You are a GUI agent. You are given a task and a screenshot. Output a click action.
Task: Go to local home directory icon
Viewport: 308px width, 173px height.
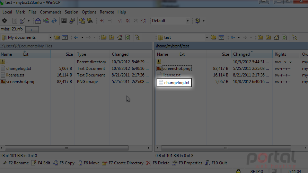120,37
